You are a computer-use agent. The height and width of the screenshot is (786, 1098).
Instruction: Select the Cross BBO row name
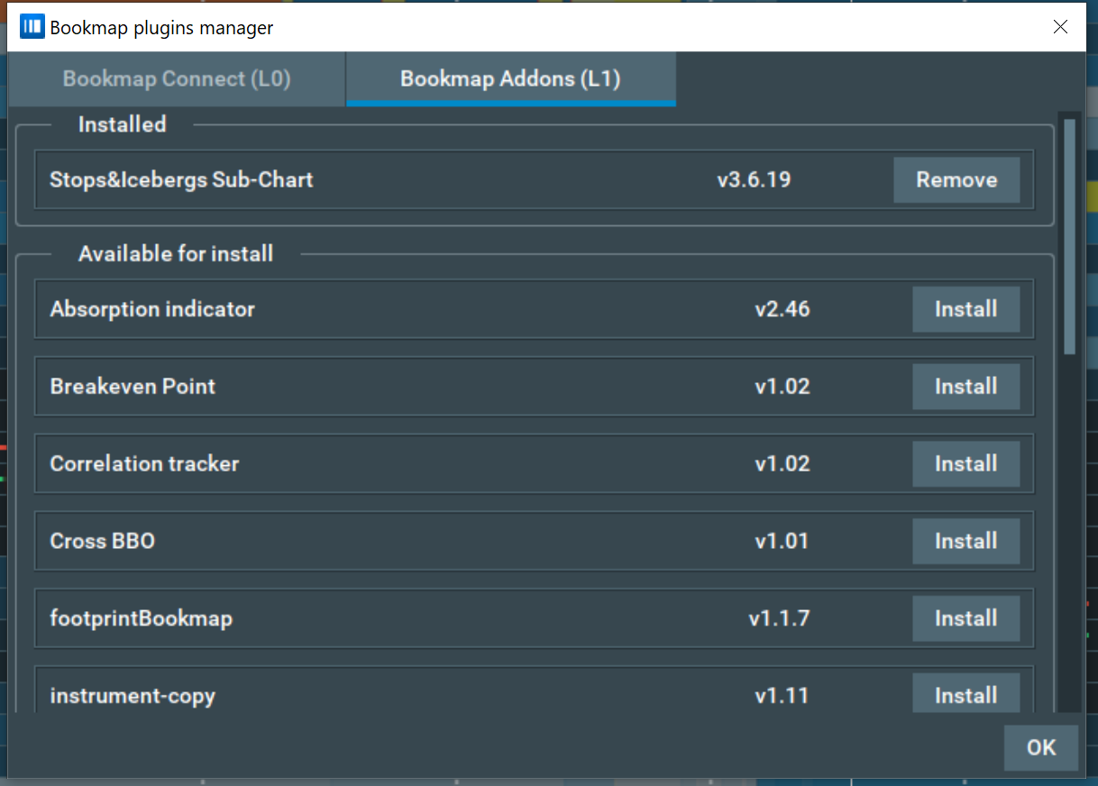click(x=102, y=542)
